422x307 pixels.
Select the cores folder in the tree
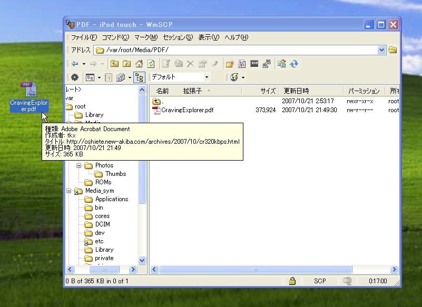pos(102,216)
